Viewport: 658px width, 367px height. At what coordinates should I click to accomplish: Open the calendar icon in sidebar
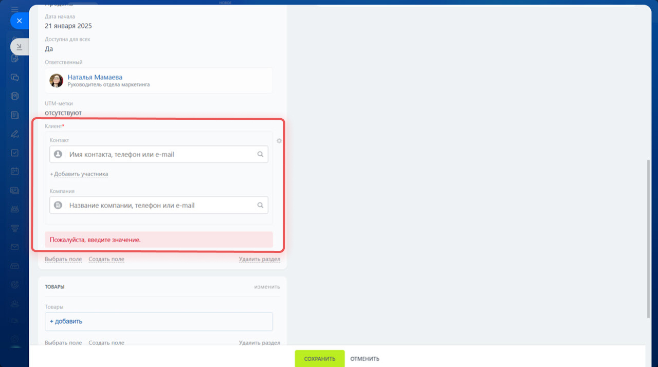[x=15, y=171]
